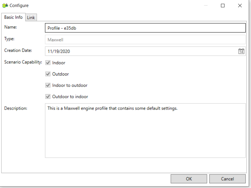Image resolution: width=251 pixels, height=188 pixels.
Task: Toggle the Indoor scenario checkbox
Action: click(x=48, y=63)
